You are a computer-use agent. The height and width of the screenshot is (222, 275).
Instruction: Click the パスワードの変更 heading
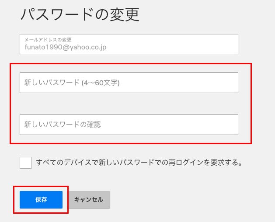80,14
